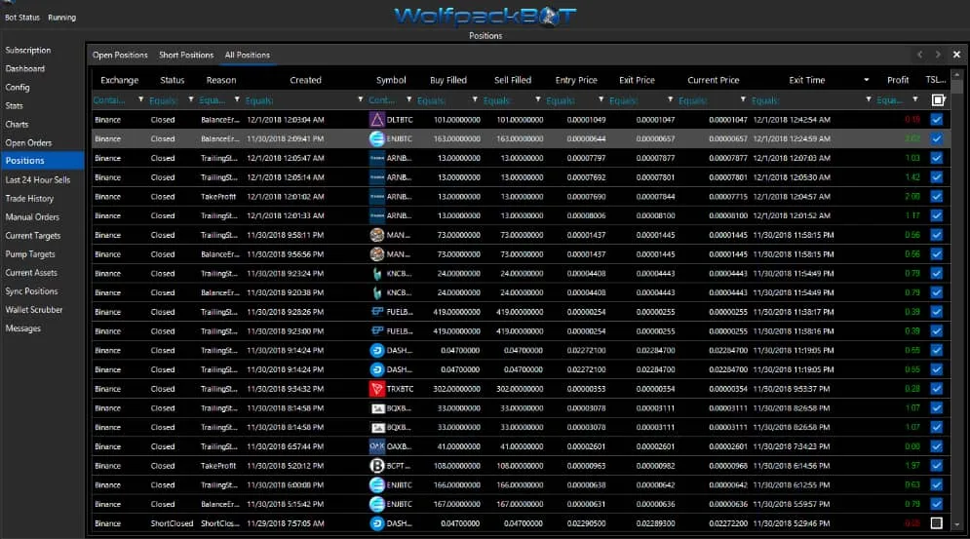Click the BCPT coin icon
This screenshot has width=970, height=539.
(x=376, y=465)
